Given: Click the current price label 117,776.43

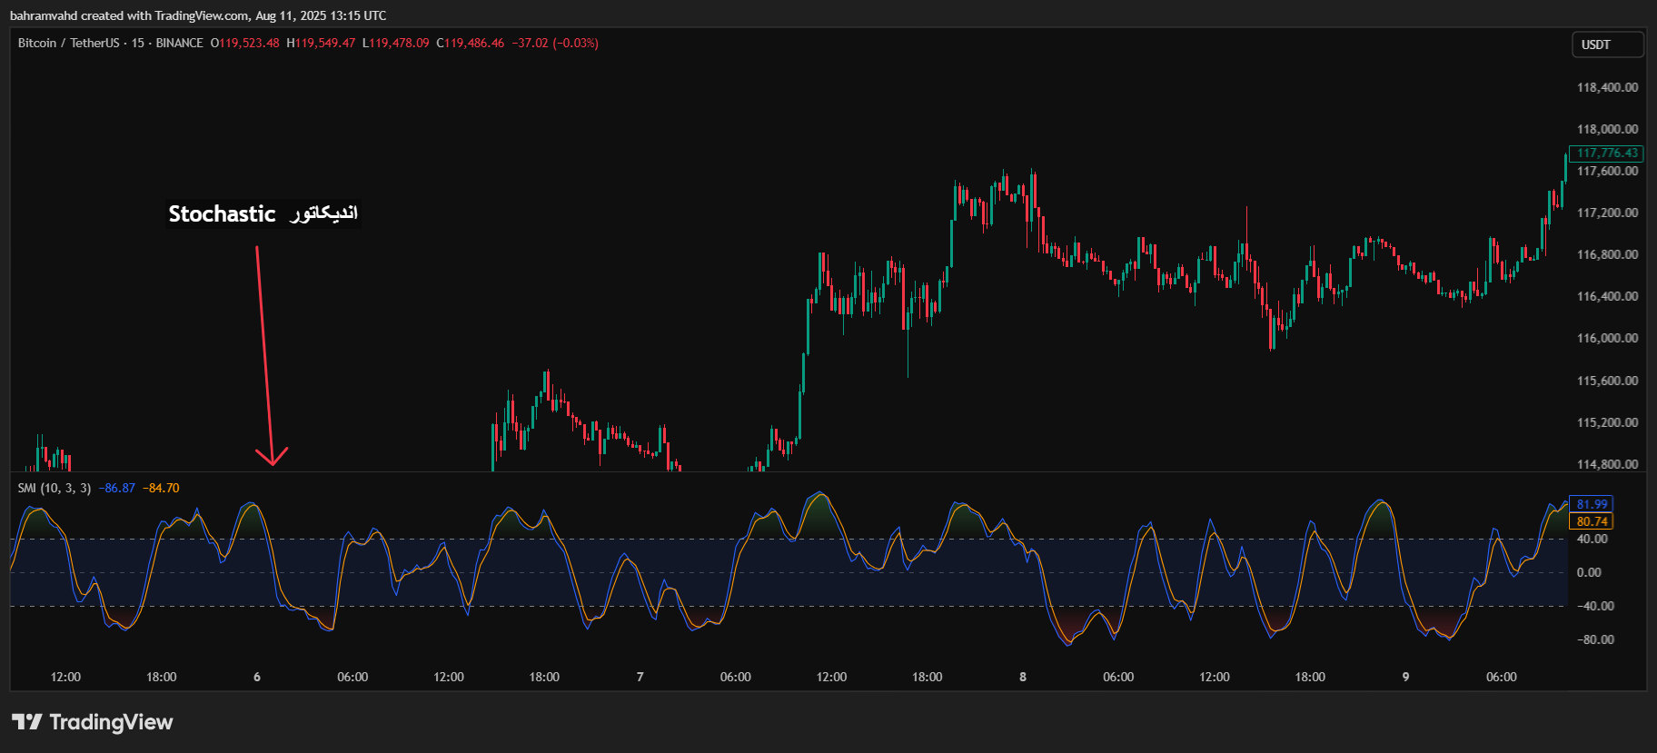Looking at the screenshot, I should click(x=1606, y=154).
